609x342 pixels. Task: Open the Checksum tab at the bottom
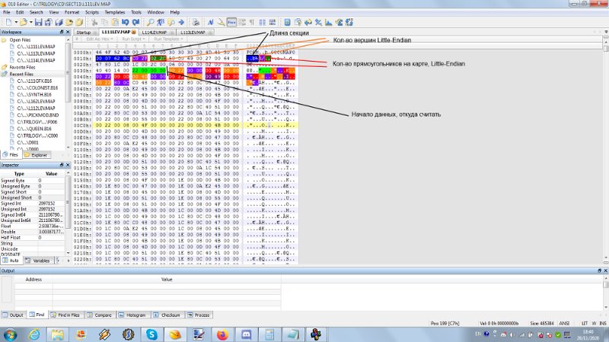pos(167,315)
